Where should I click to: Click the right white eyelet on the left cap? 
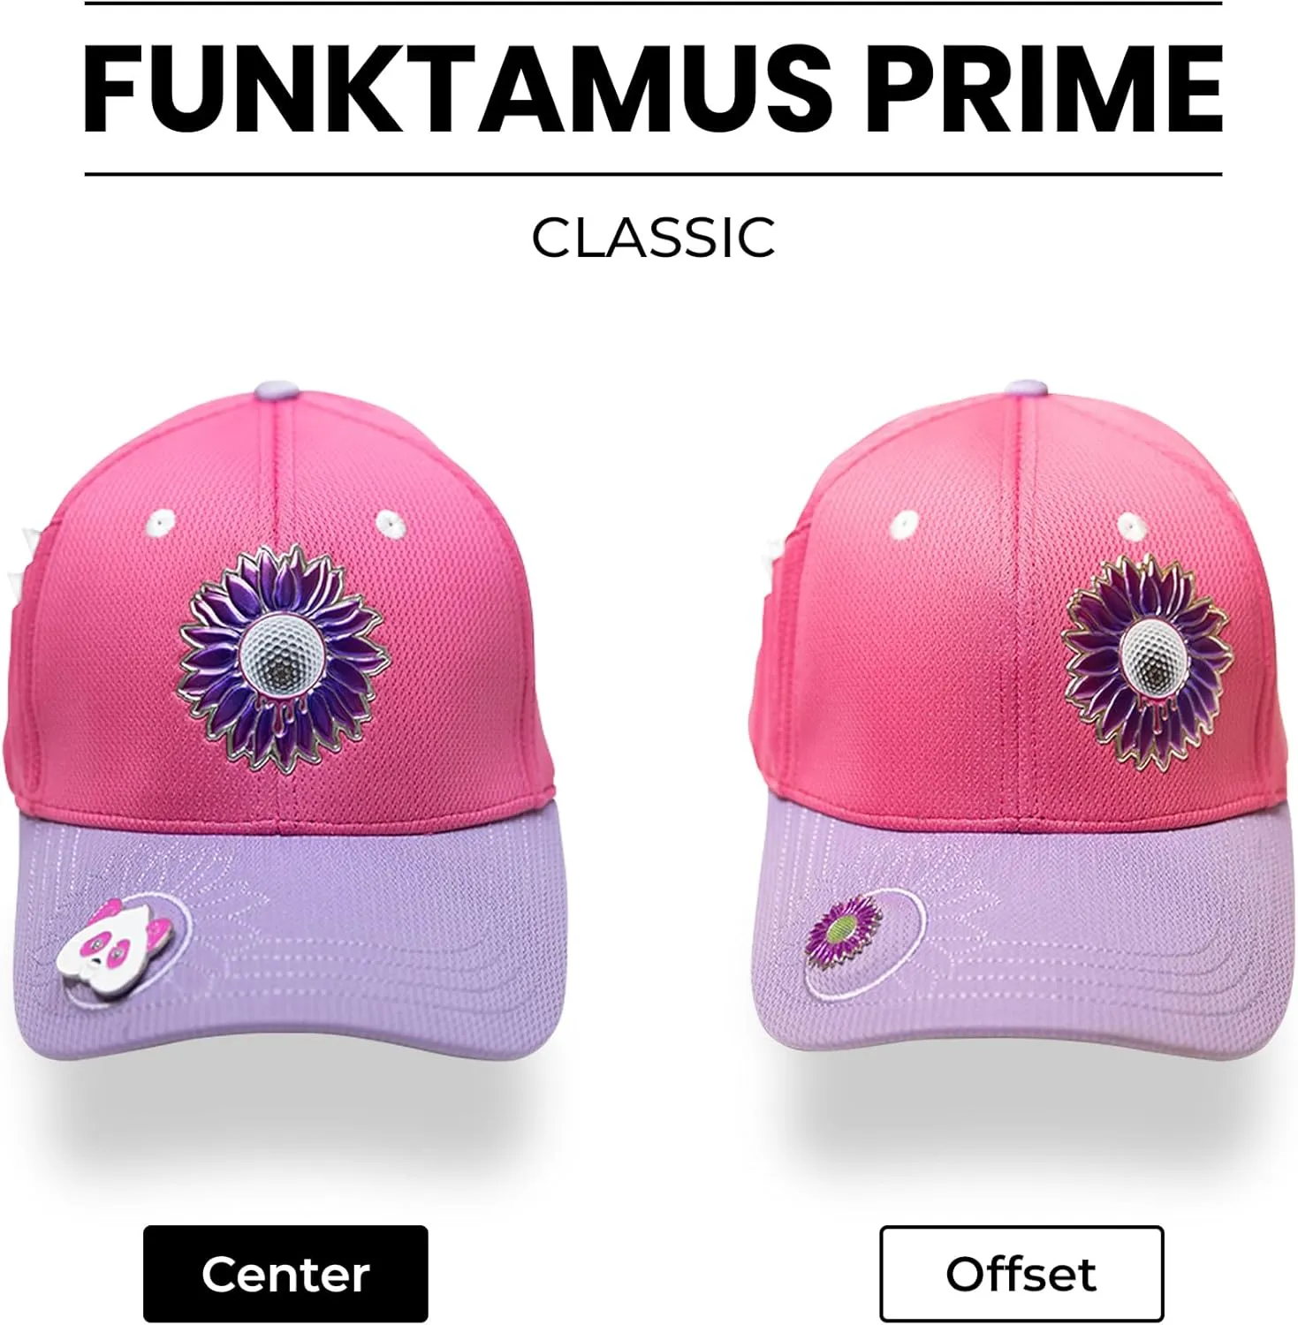[x=387, y=524]
